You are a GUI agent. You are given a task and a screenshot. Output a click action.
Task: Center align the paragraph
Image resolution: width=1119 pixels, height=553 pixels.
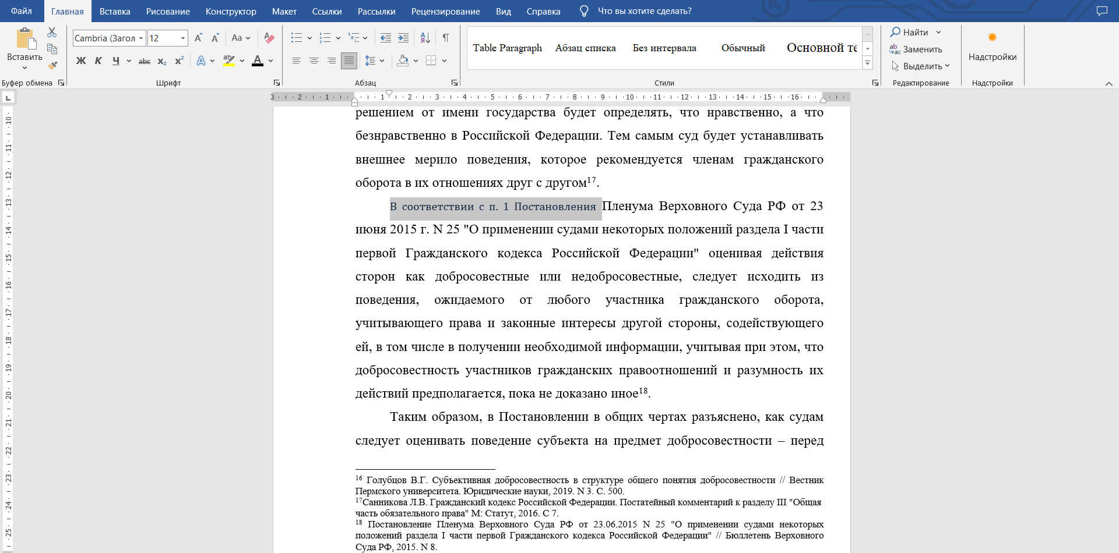[314, 61]
